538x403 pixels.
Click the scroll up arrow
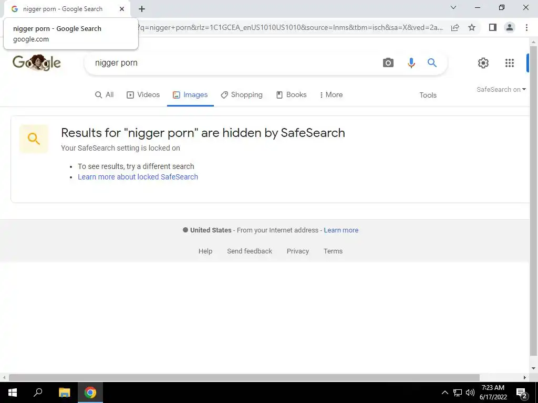[x=533, y=42]
